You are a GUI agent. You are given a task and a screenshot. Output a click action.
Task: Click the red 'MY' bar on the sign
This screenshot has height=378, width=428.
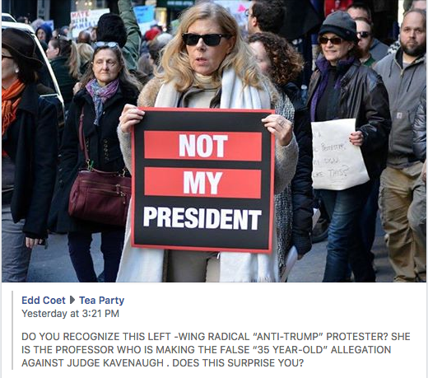202,183
